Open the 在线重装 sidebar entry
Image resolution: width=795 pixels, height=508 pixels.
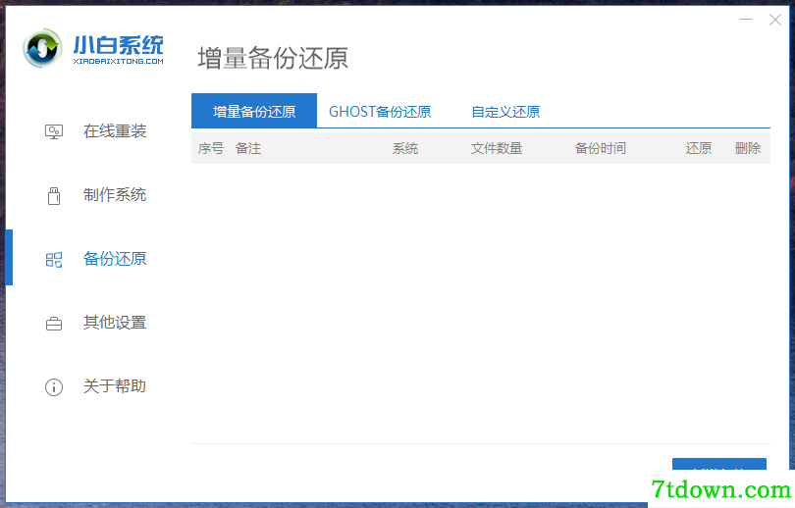(x=115, y=131)
